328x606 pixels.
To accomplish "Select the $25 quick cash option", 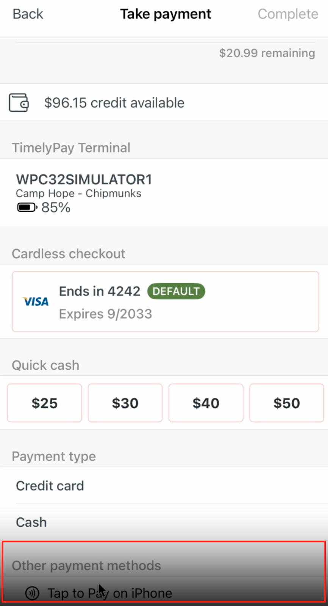I will click(45, 403).
